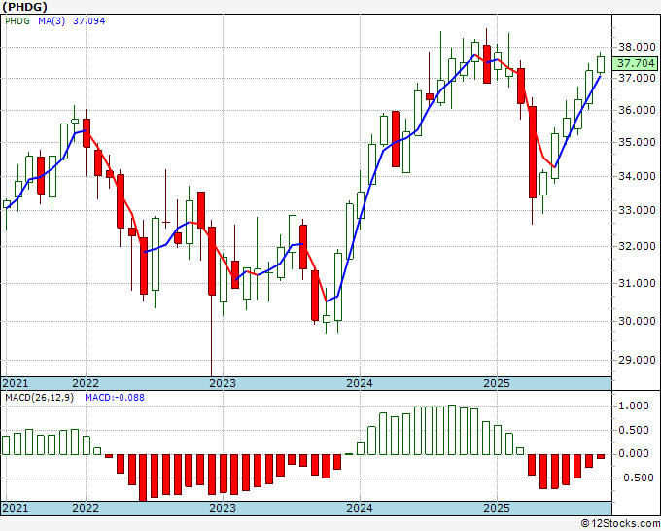The width and height of the screenshot is (661, 531).
Task: Click the 31.000 price axis label
Action: coord(637,283)
